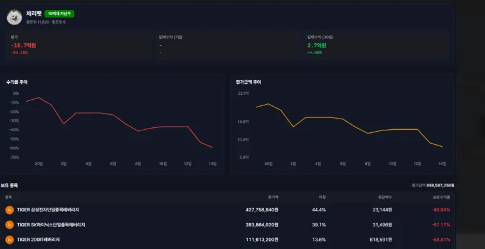
Task: Open the TIGER 삼성전자단일종목레버리지 holding row
Action: 227,209
